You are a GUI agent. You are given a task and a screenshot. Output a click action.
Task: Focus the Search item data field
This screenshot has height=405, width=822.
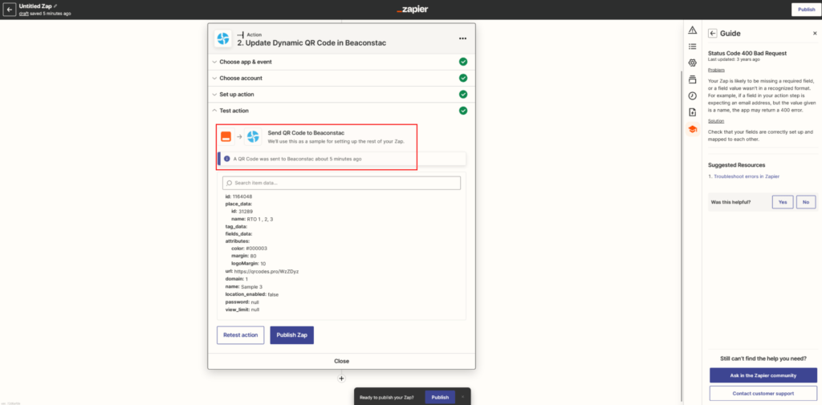pyautogui.click(x=341, y=183)
